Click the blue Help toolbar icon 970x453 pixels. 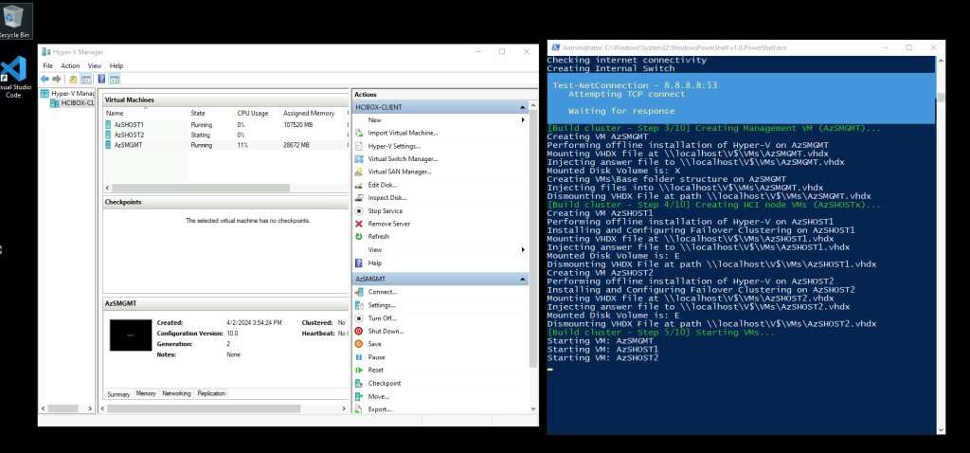pos(101,79)
